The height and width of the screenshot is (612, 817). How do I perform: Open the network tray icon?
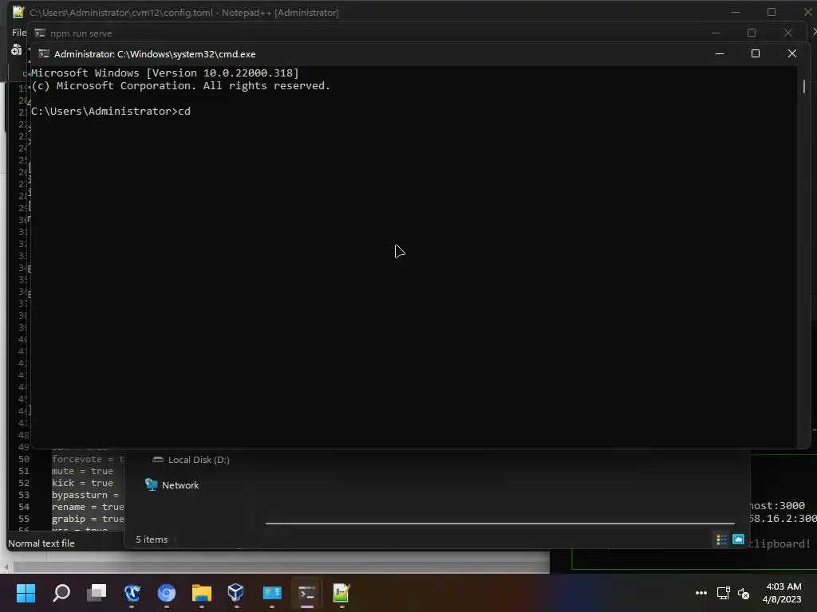click(x=723, y=593)
